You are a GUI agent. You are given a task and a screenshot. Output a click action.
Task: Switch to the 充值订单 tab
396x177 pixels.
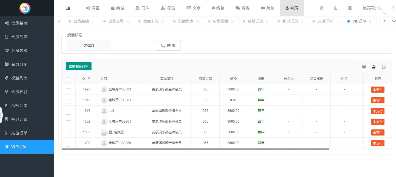click(325, 21)
